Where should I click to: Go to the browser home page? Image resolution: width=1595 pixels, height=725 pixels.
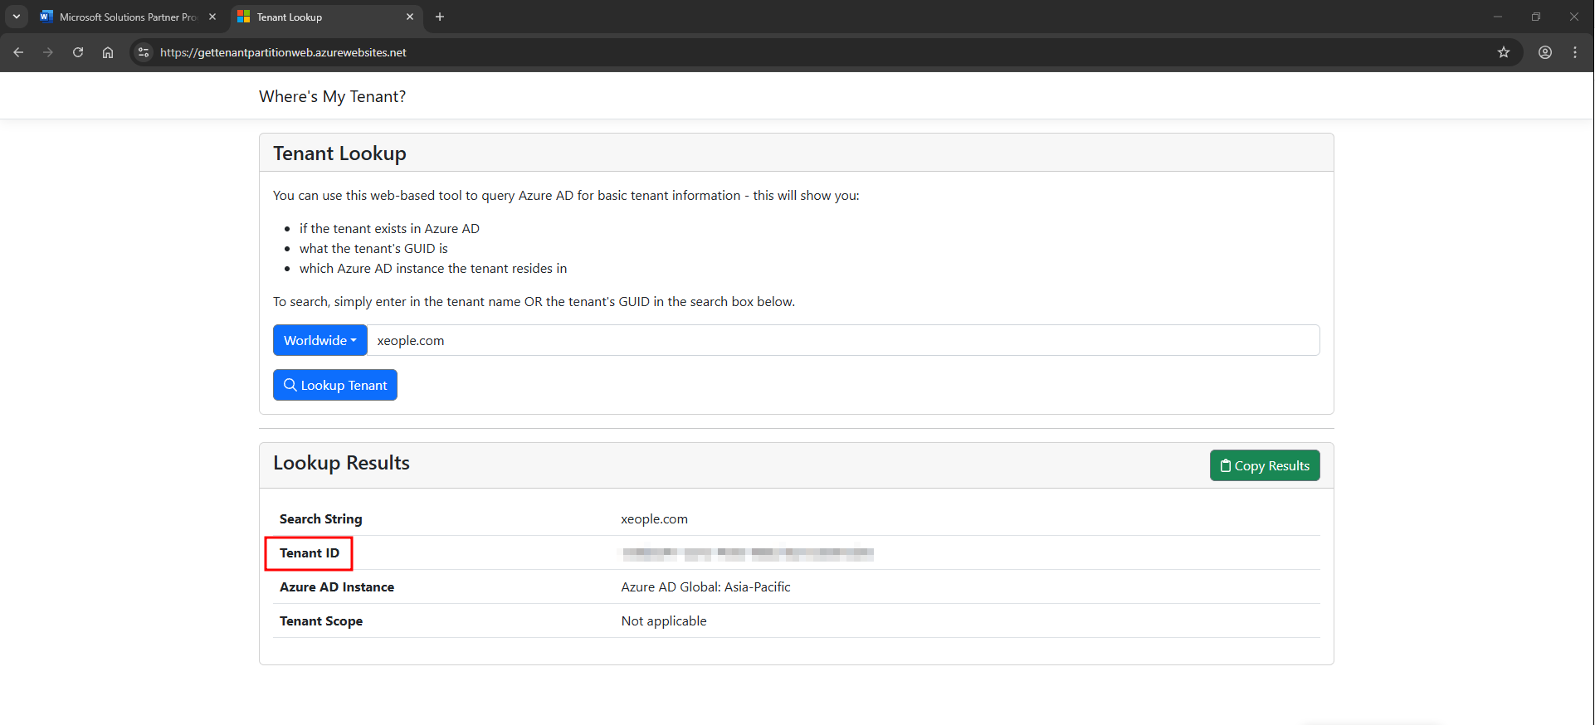click(x=108, y=52)
